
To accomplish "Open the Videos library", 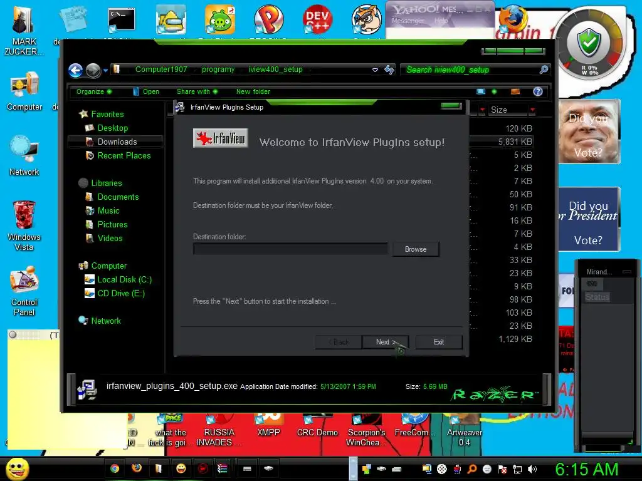I will pos(110,238).
